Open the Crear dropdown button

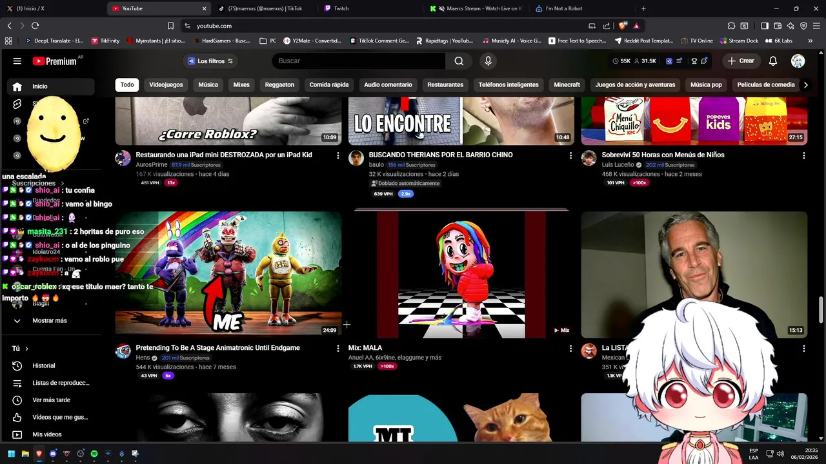740,61
